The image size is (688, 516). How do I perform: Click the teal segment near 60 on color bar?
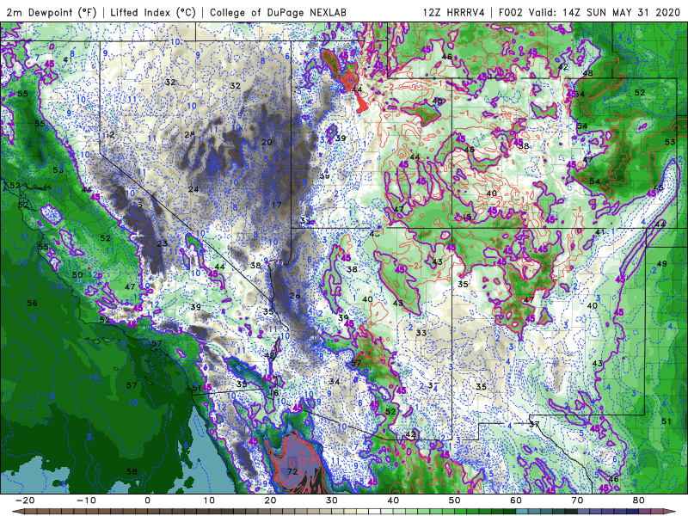[522, 512]
